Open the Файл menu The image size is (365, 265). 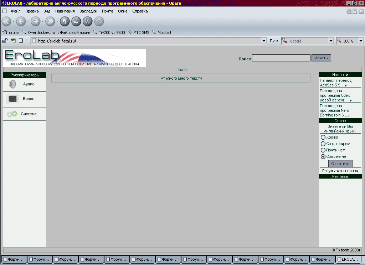[x=16, y=11]
